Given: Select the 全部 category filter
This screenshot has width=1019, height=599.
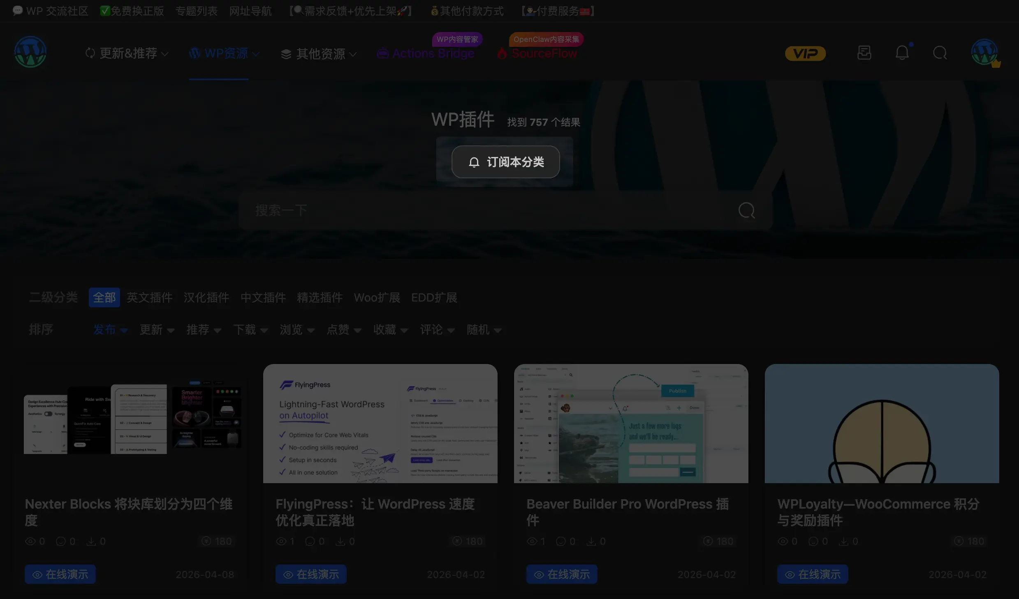Looking at the screenshot, I should click(104, 297).
